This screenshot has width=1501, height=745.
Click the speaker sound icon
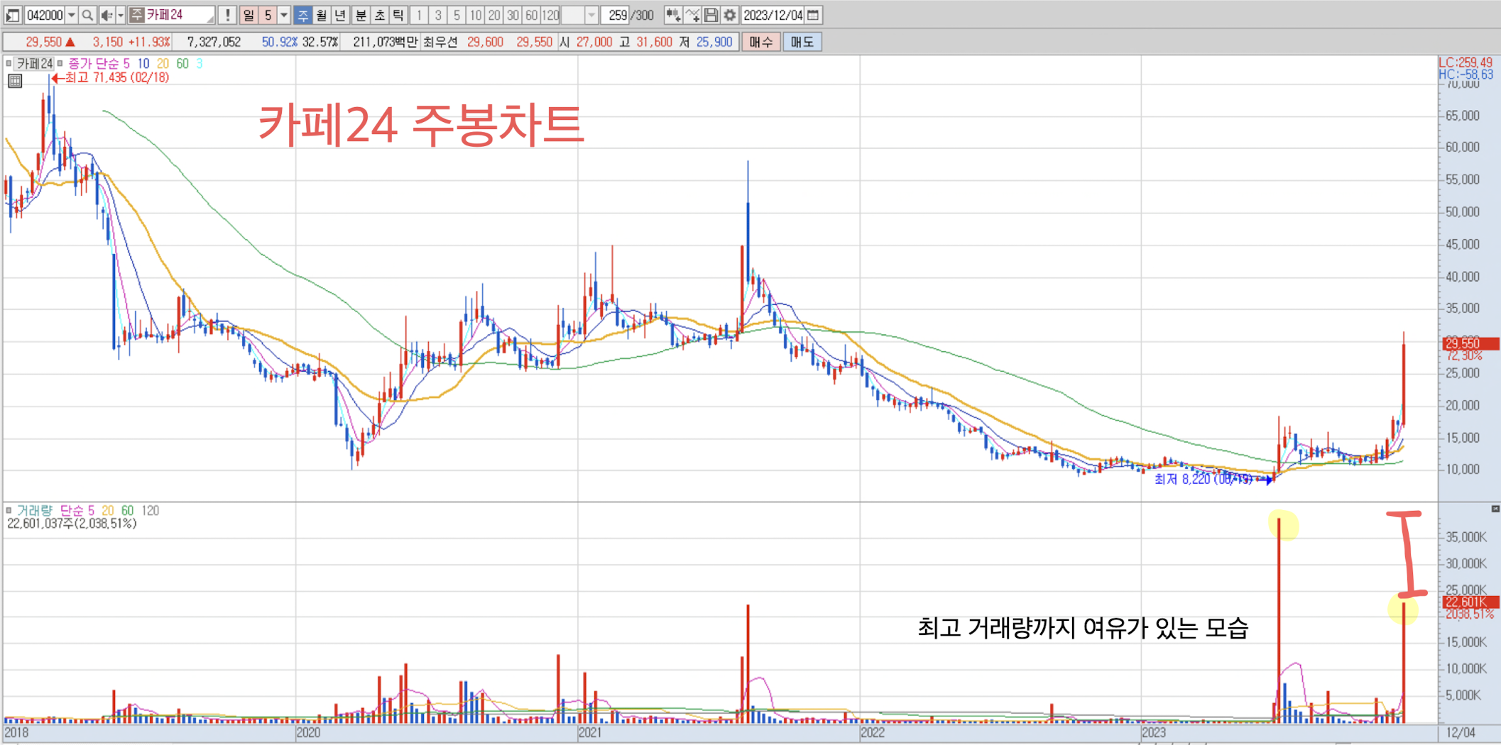(x=107, y=15)
